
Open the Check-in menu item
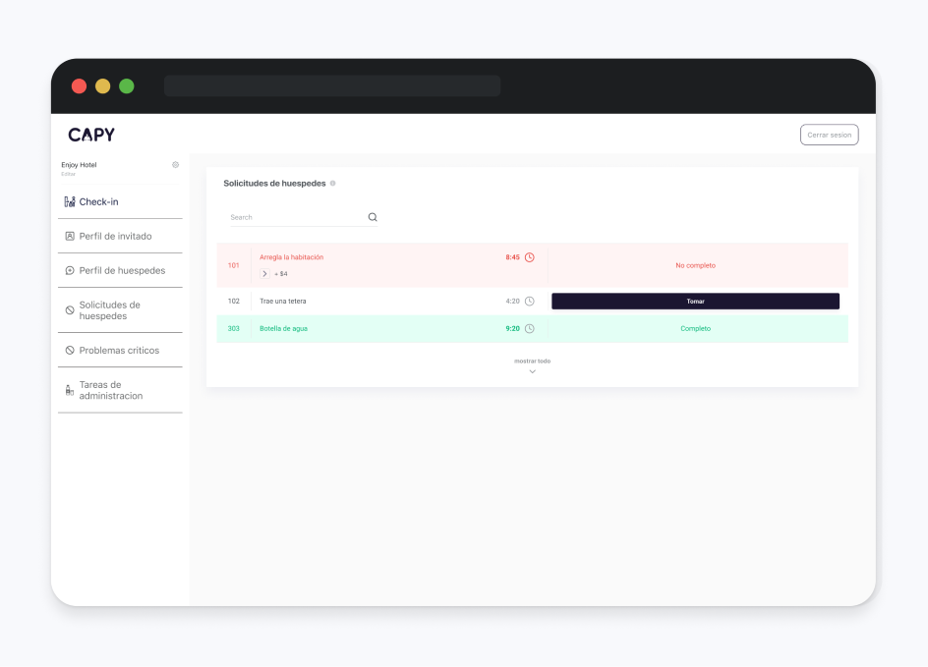tap(120, 201)
